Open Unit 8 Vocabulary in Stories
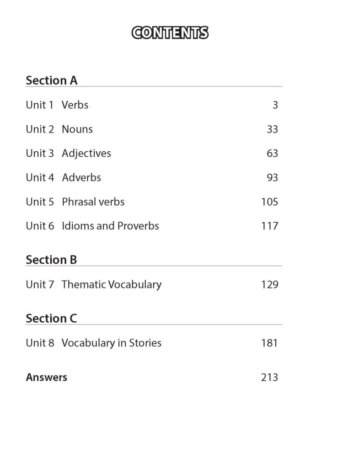342x468 pixels. tap(93, 343)
